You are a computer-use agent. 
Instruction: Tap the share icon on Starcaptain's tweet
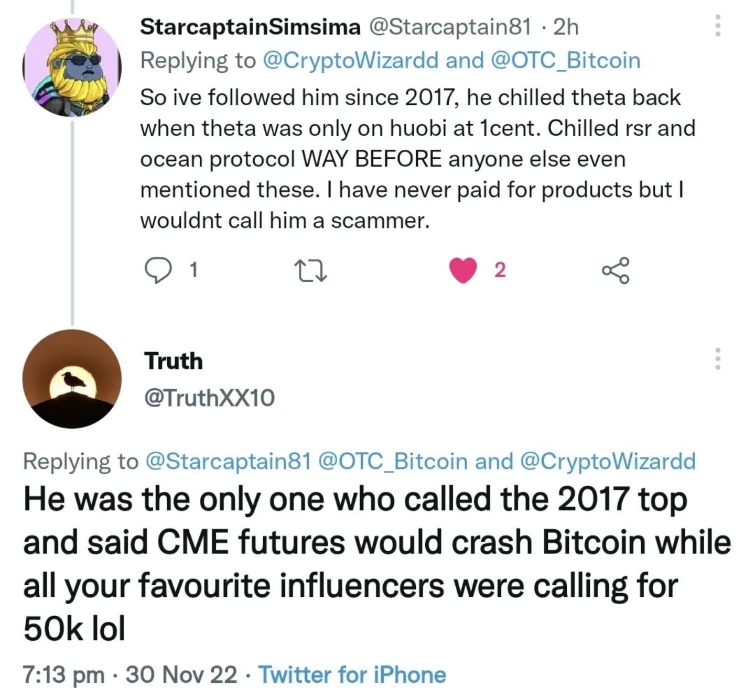tap(615, 270)
